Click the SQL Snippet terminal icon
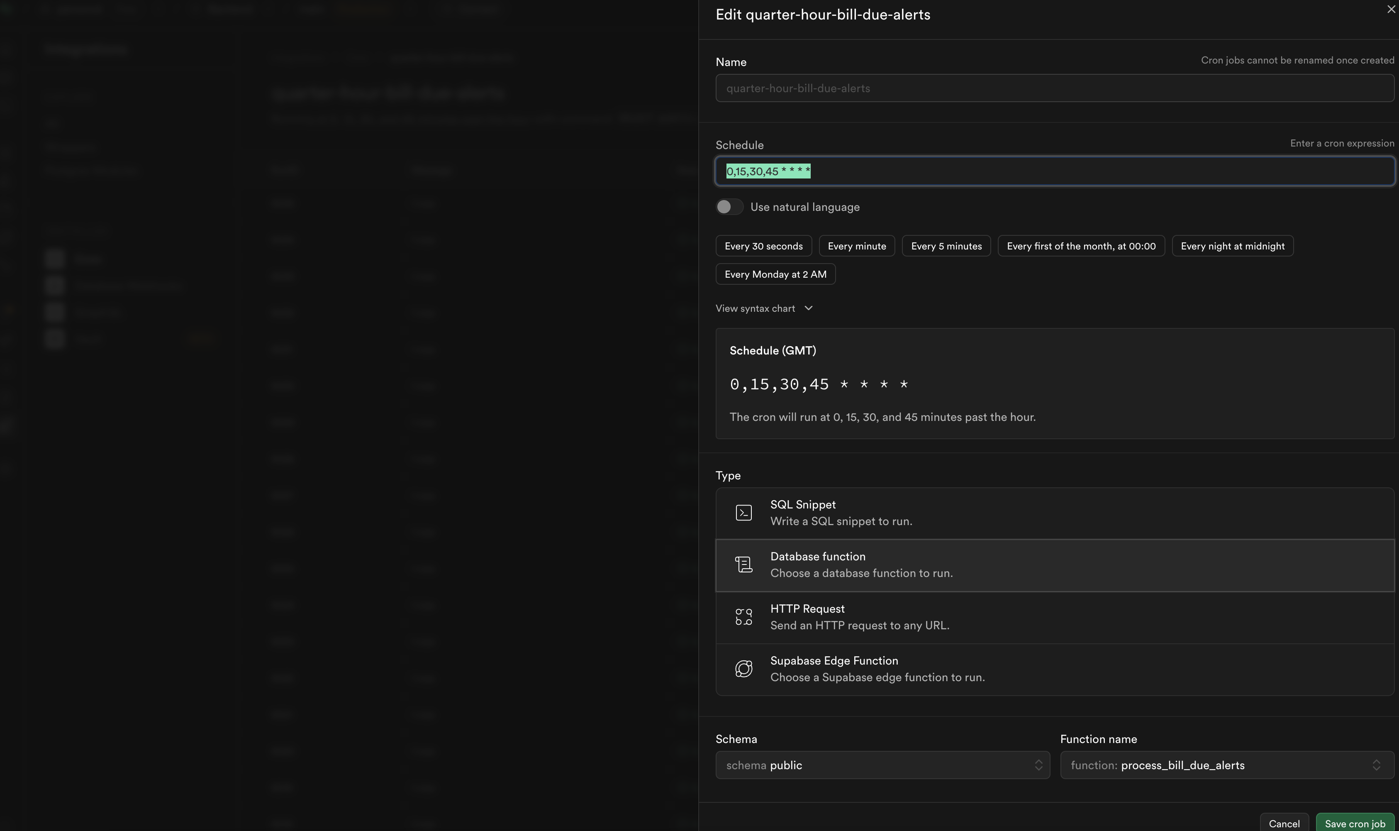 [743, 512]
